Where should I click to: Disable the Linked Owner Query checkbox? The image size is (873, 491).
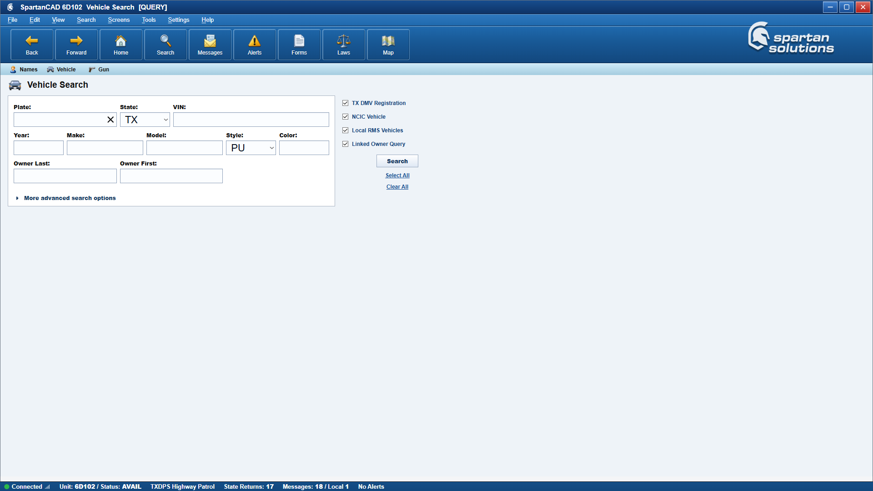[346, 144]
